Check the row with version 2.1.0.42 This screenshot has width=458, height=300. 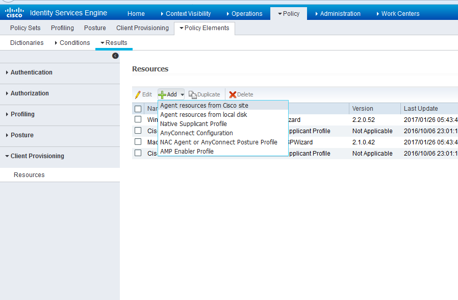pyautogui.click(x=138, y=142)
